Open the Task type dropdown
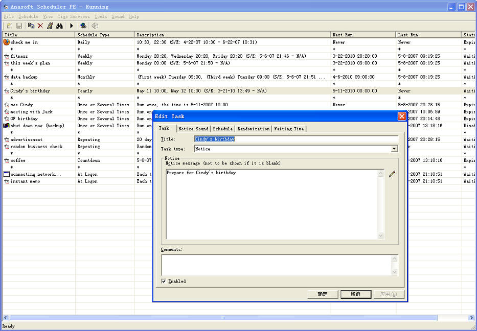 395,149
